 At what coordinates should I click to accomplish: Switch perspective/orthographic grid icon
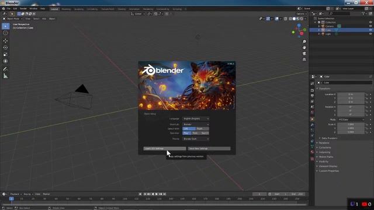point(304,60)
